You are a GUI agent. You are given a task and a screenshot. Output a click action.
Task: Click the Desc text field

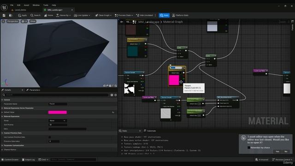click(x=67, y=129)
